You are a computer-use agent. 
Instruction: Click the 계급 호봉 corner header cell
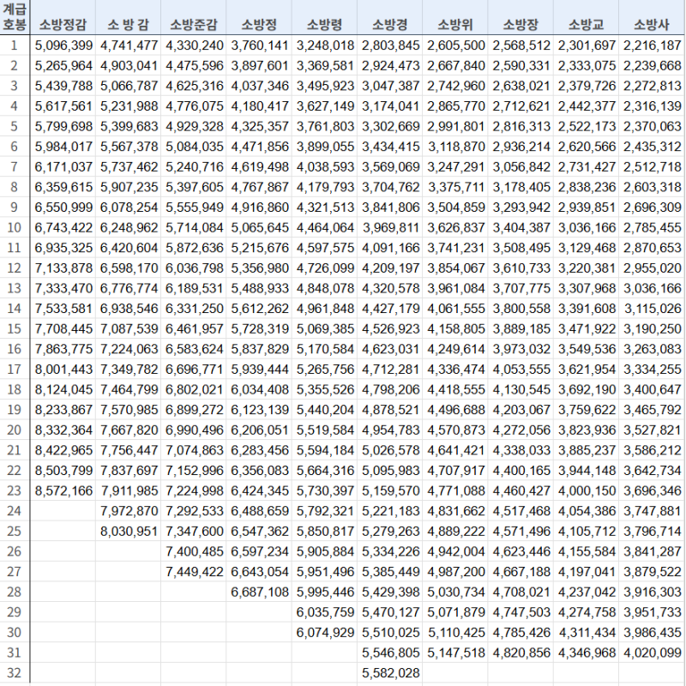pyautogui.click(x=15, y=17)
